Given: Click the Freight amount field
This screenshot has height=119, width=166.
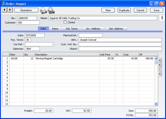Looking at the screenshot, I should click(x=44, y=111).
